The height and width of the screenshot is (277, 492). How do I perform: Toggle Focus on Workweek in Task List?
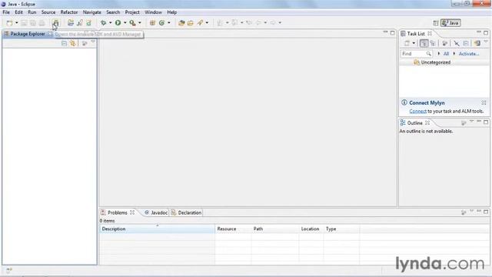coord(444,43)
